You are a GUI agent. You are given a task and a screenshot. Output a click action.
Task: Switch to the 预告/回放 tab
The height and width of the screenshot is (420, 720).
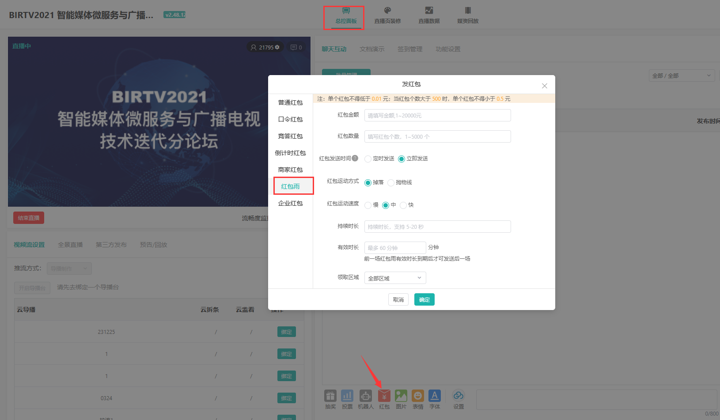tap(153, 245)
